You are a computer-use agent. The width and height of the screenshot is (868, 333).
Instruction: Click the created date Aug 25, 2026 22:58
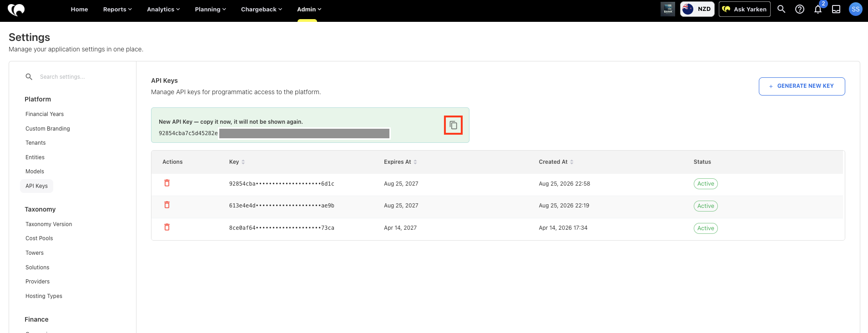pyautogui.click(x=564, y=184)
